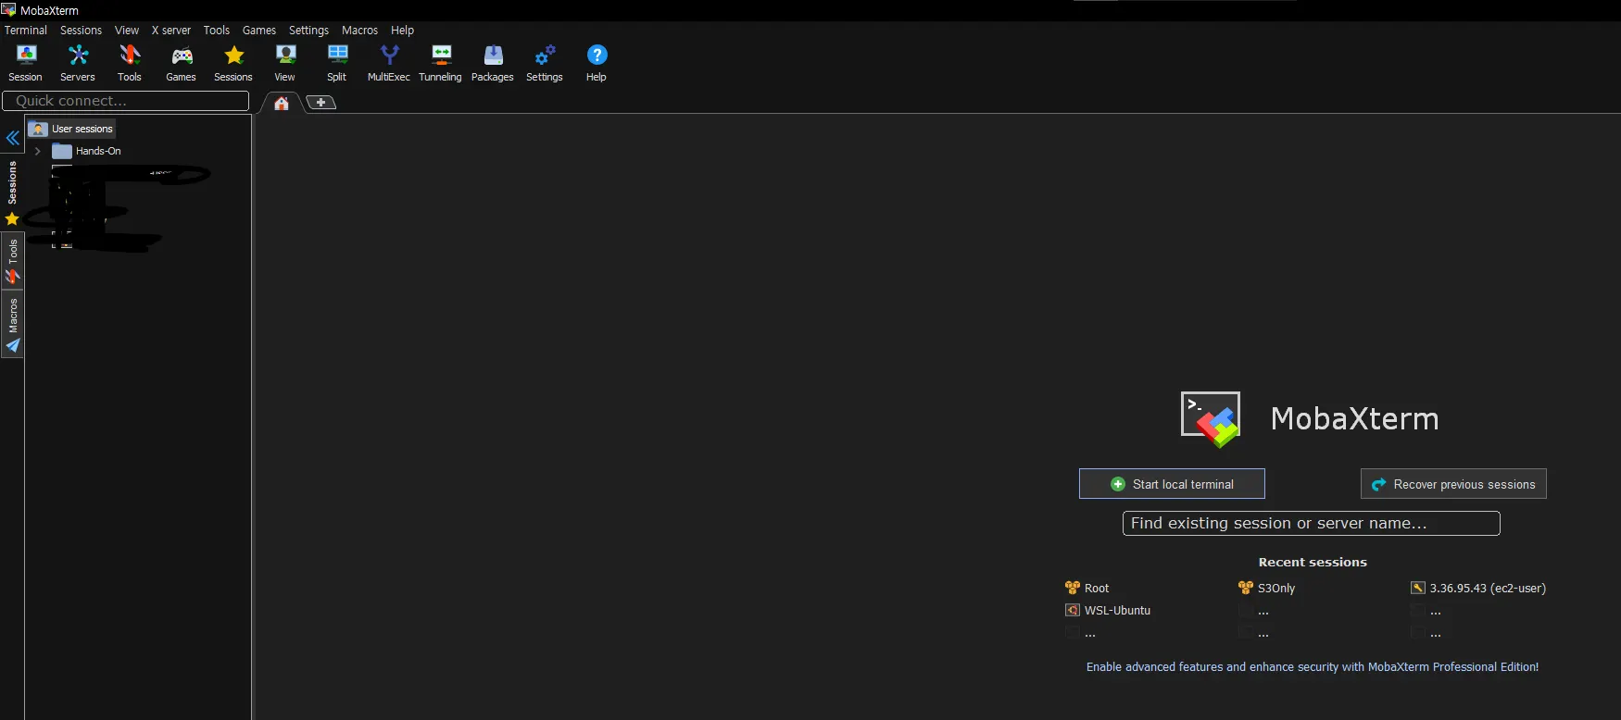1621x720 pixels.
Task: Open the 3.36.95.43 (ec2-user) recent session
Action: click(1488, 589)
